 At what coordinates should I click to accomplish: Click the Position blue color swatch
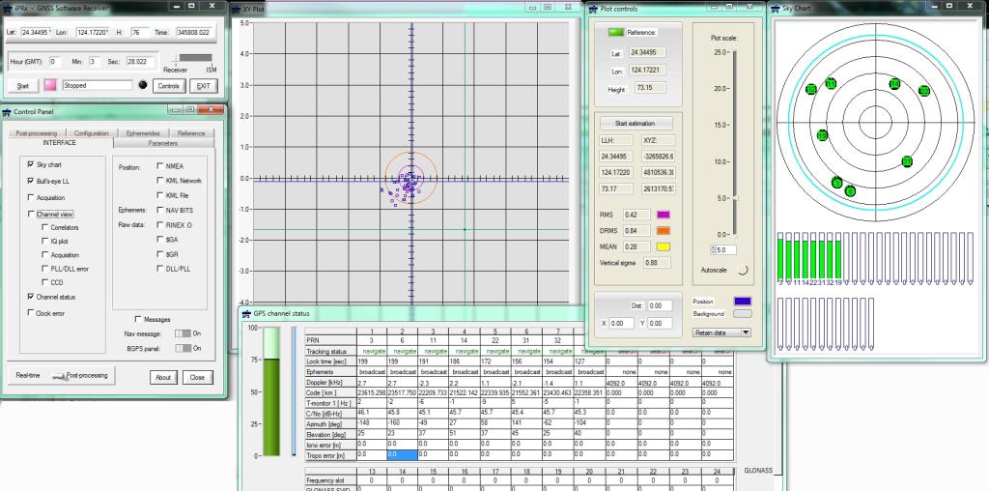click(x=743, y=302)
